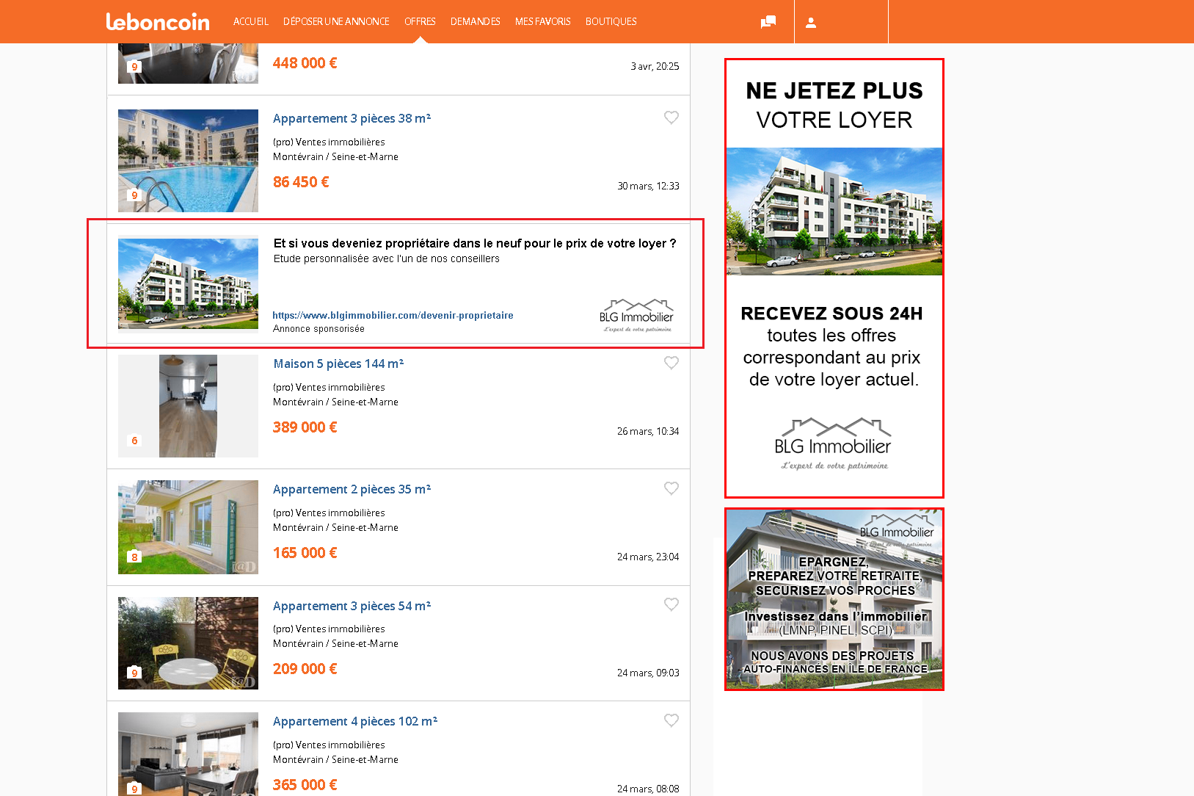Open Mes Favoris page

click(542, 22)
